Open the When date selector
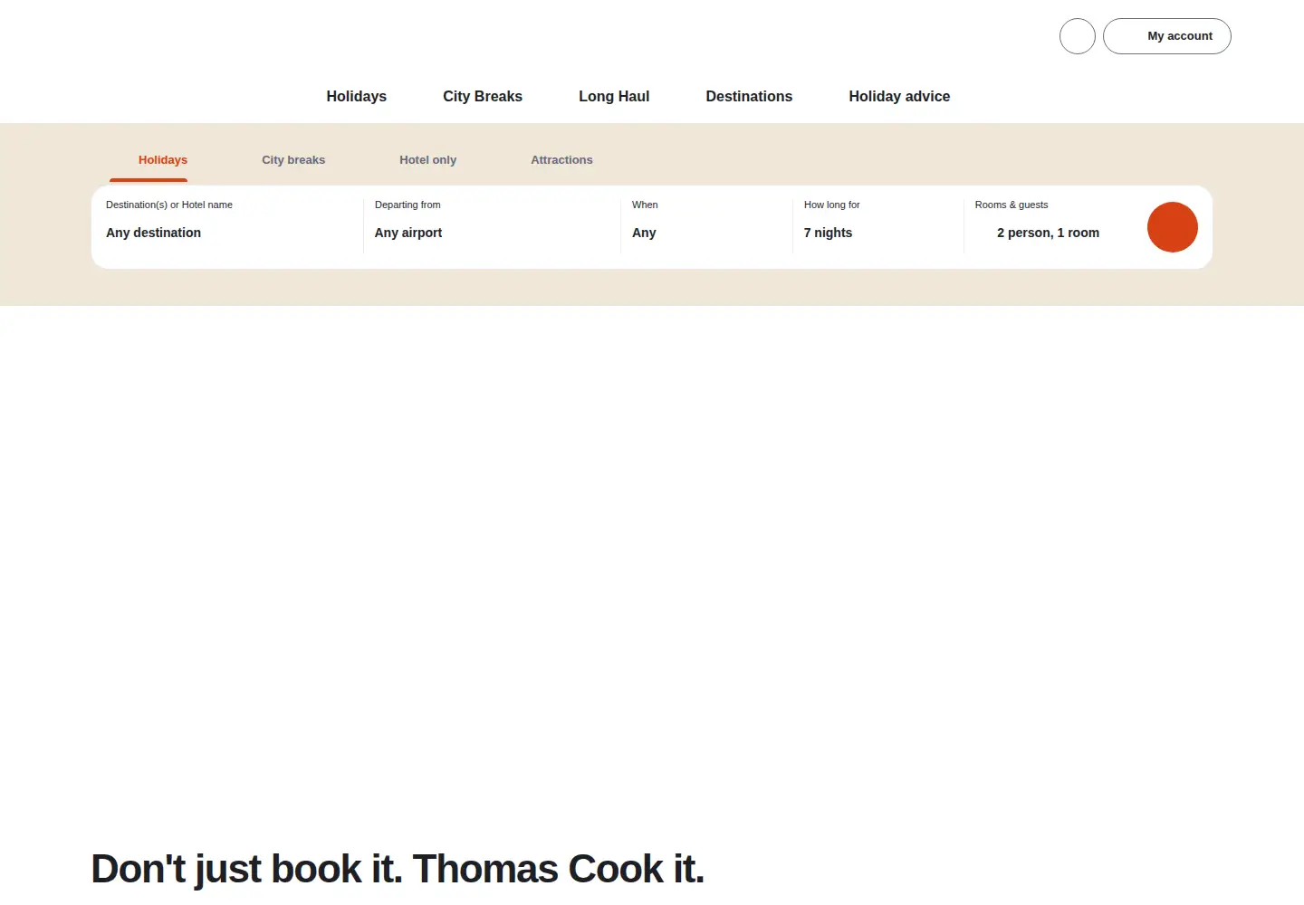Image resolution: width=1304 pixels, height=905 pixels. [706, 227]
